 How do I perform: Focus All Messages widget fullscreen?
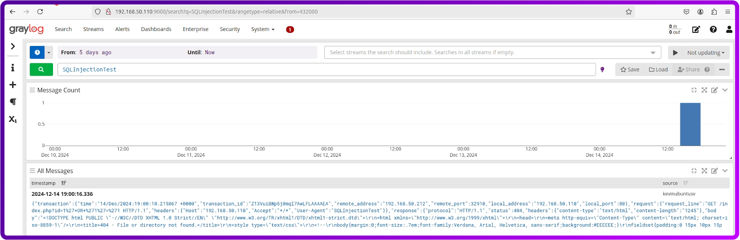[x=704, y=171]
